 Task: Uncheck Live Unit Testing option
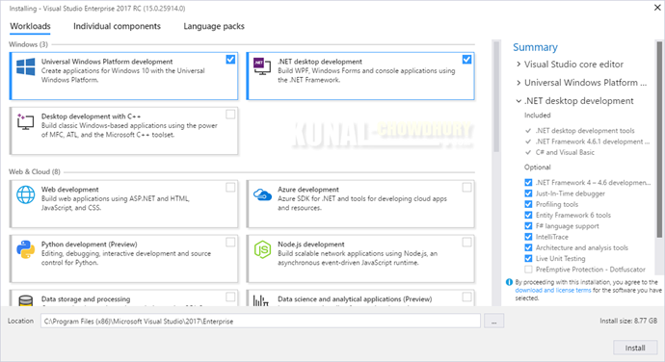tap(528, 259)
